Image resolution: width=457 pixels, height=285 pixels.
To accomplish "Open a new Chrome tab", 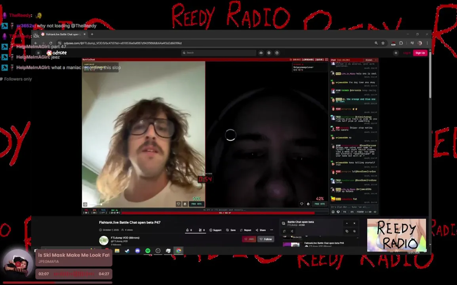I will click(92, 34).
